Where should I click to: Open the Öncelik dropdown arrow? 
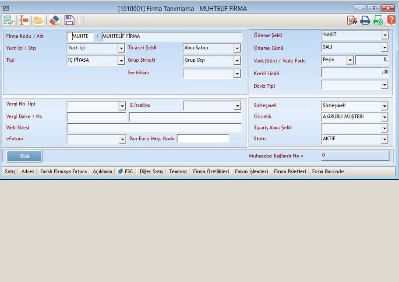(x=385, y=117)
